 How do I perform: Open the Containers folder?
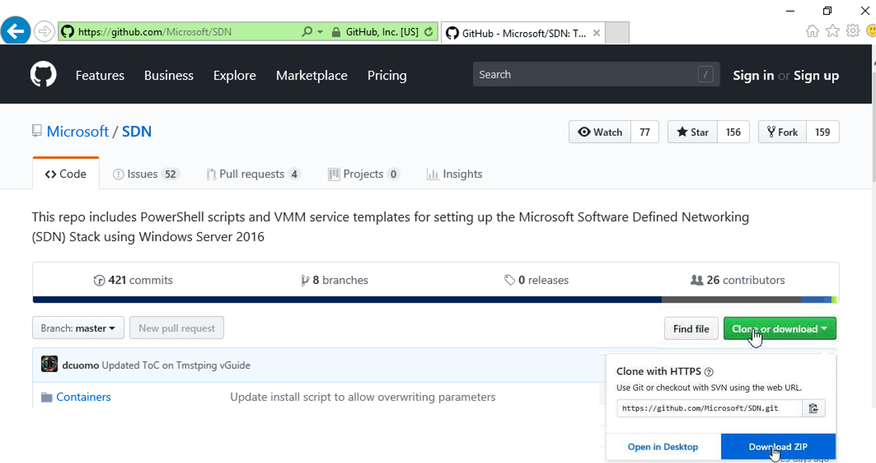pos(83,397)
